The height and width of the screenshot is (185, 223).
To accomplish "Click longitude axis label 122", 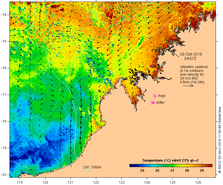I will 96,182.
